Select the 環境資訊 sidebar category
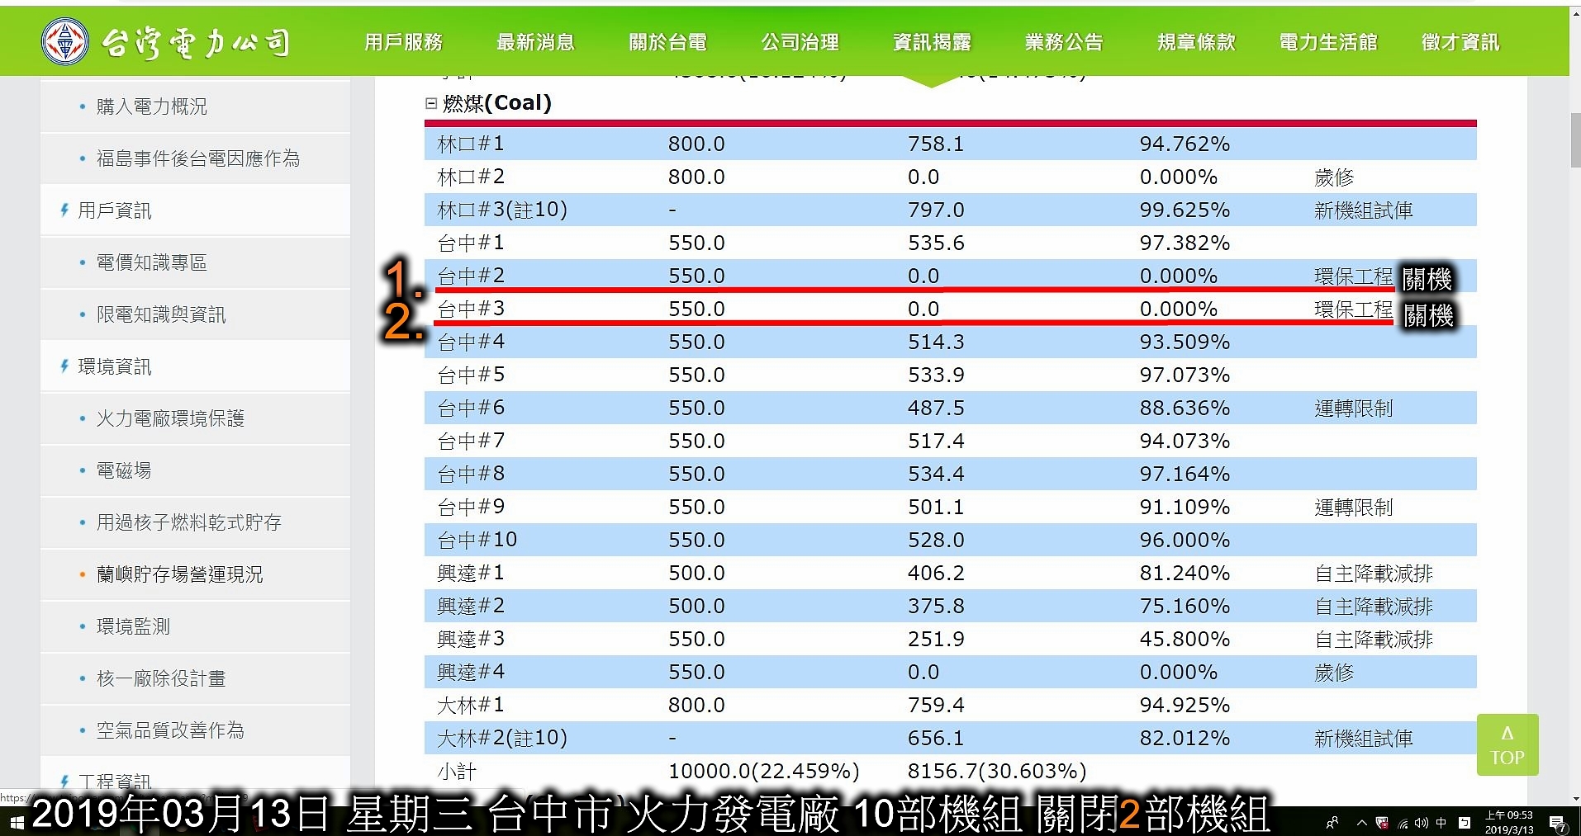The height and width of the screenshot is (836, 1581). tap(115, 366)
